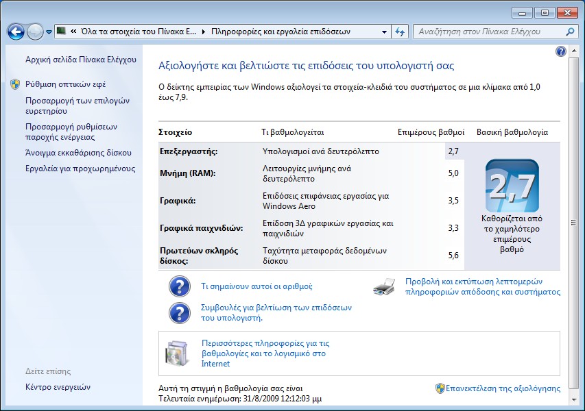Expand the double chevron at breadcrumb start

(x=73, y=32)
